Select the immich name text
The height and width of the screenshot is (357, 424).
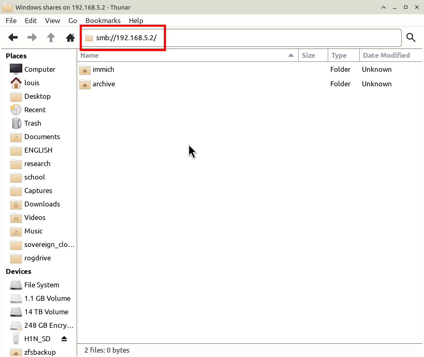[x=103, y=69]
